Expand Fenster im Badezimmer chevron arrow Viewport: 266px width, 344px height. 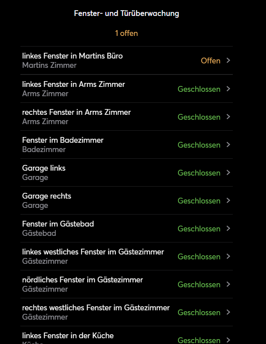[228, 145]
